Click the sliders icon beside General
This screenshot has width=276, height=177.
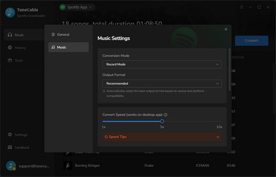[x=53, y=34]
